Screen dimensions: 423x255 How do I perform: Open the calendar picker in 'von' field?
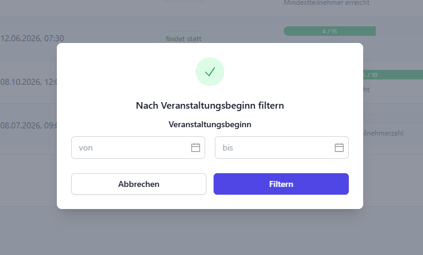click(195, 148)
